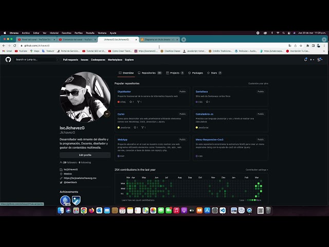The width and height of the screenshot is (329, 247).
Task: Click star count on DiypMaster card
Action: click(132, 102)
